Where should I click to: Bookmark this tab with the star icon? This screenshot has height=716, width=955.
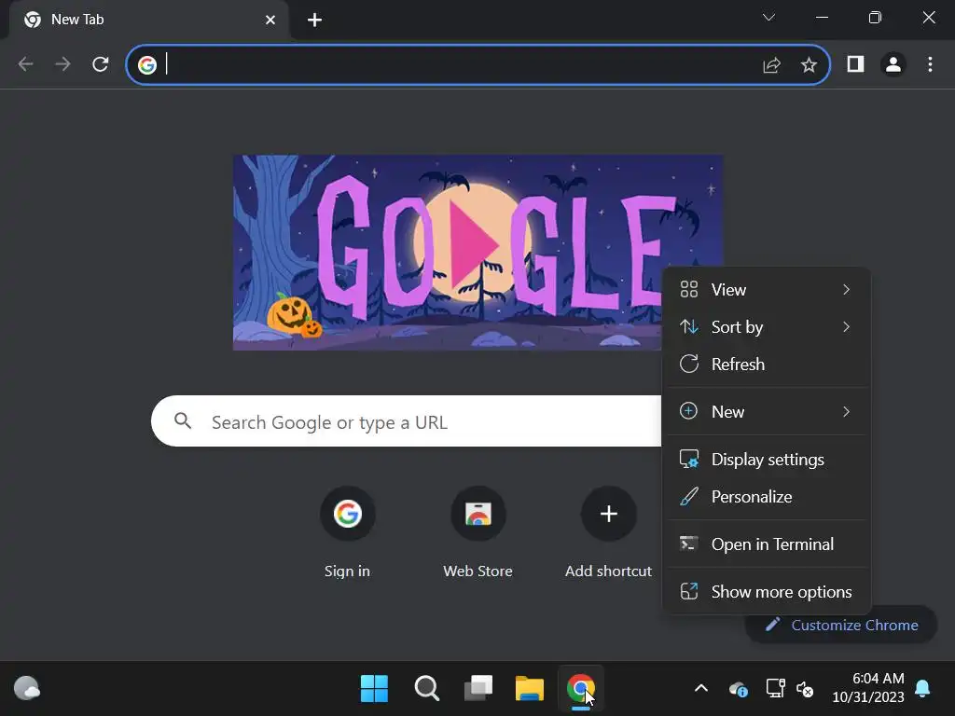click(x=809, y=64)
